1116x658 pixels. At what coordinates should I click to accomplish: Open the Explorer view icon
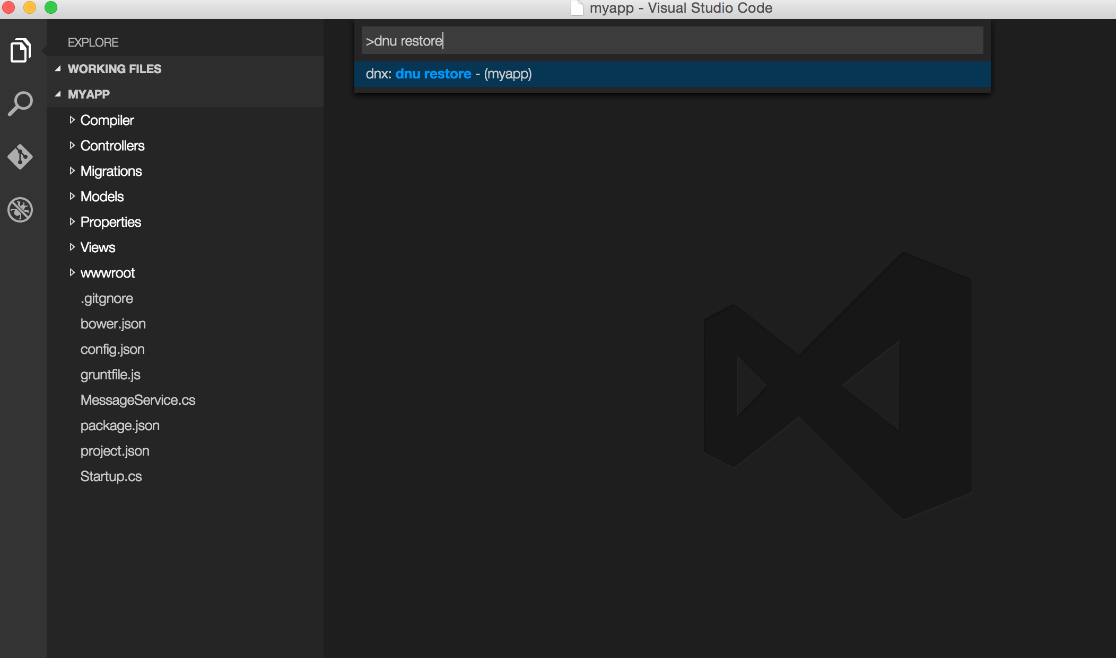[21, 50]
